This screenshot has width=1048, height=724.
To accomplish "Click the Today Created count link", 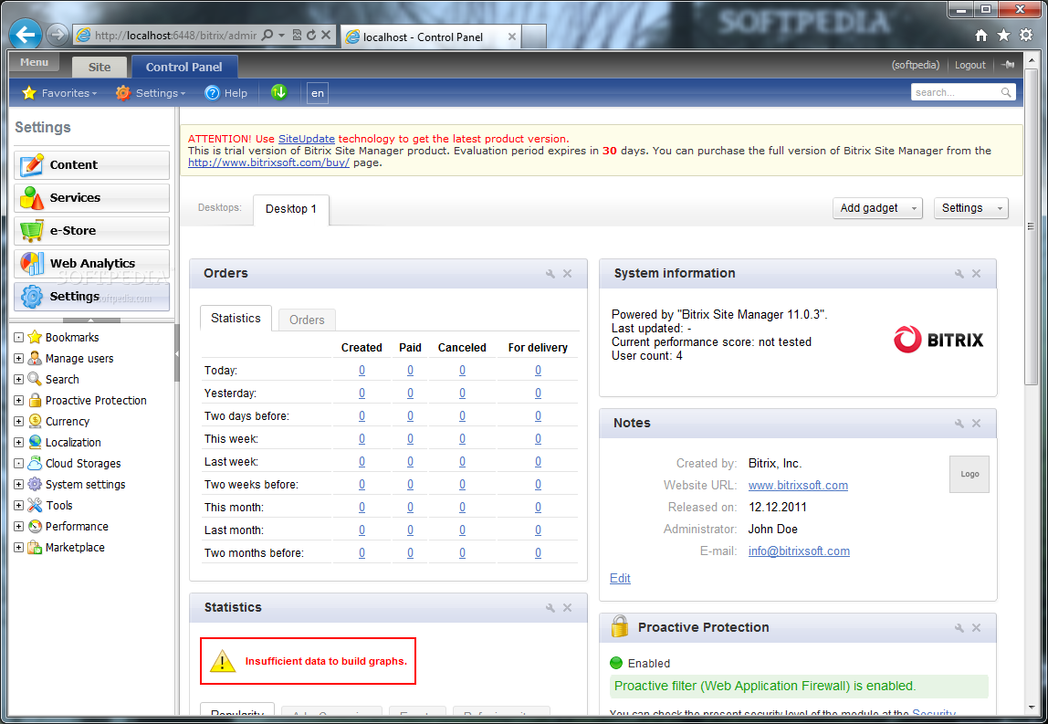I will [362, 371].
